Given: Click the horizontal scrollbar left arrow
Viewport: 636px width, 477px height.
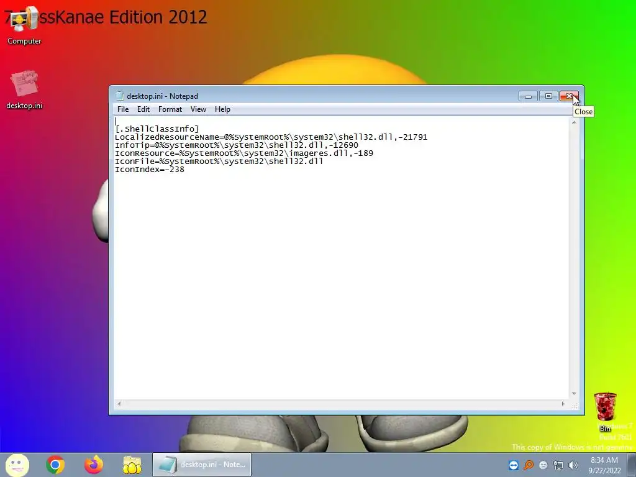Looking at the screenshot, I should 119,404.
